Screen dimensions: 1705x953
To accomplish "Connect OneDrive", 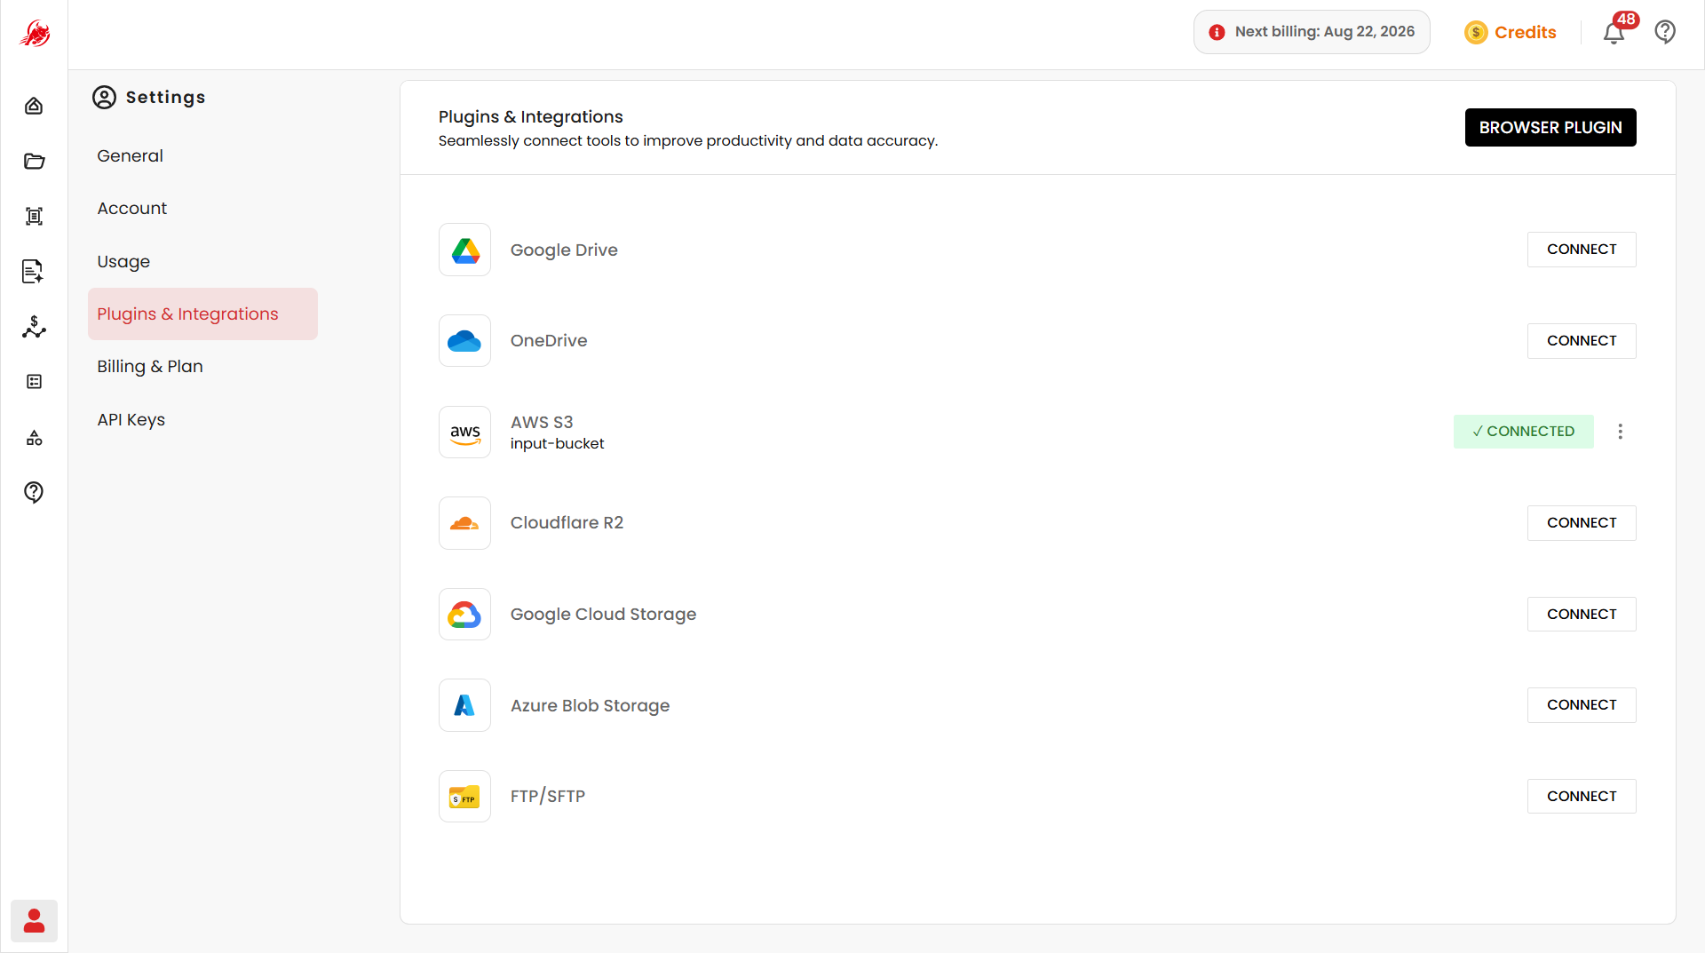I will click(1581, 341).
